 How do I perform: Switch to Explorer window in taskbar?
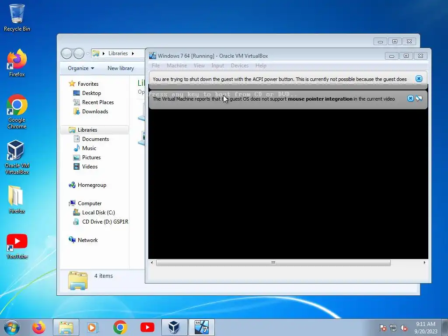click(66, 327)
